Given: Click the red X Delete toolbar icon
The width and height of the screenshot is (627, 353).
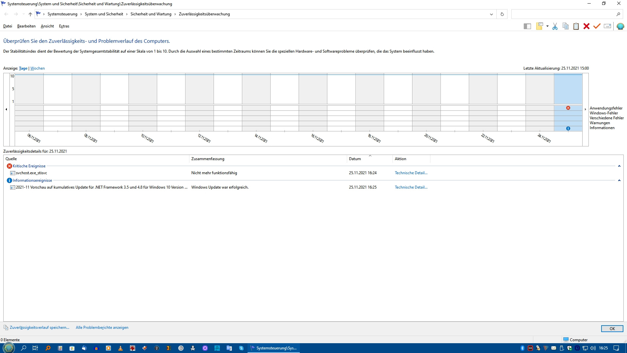Looking at the screenshot, I should [587, 26].
